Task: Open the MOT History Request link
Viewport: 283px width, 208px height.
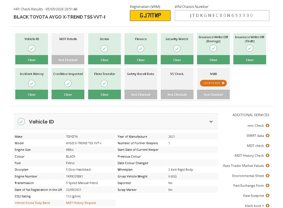Action: tap(81, 203)
